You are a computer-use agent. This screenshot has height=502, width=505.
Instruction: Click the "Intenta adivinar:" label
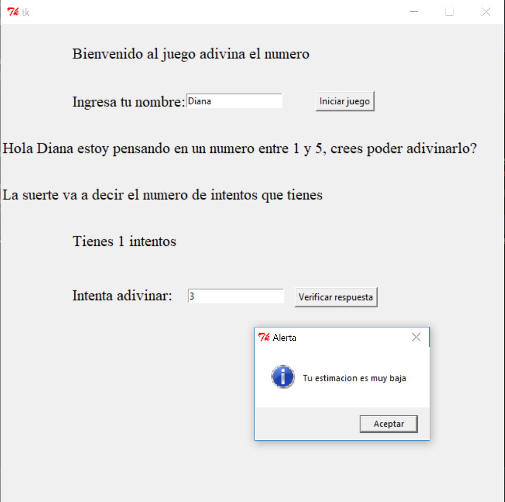point(122,295)
